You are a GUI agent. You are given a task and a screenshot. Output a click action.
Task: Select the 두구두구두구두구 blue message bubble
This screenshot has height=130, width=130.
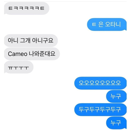(100, 110)
